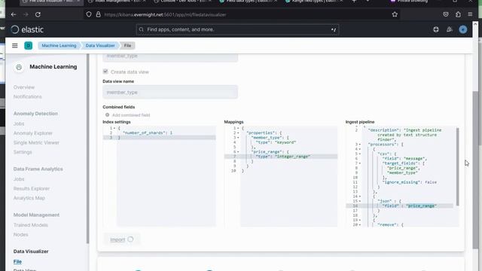Viewport: 482px width, 271px height.
Task: Click the Machine Learning breadcrumb
Action: (59, 45)
